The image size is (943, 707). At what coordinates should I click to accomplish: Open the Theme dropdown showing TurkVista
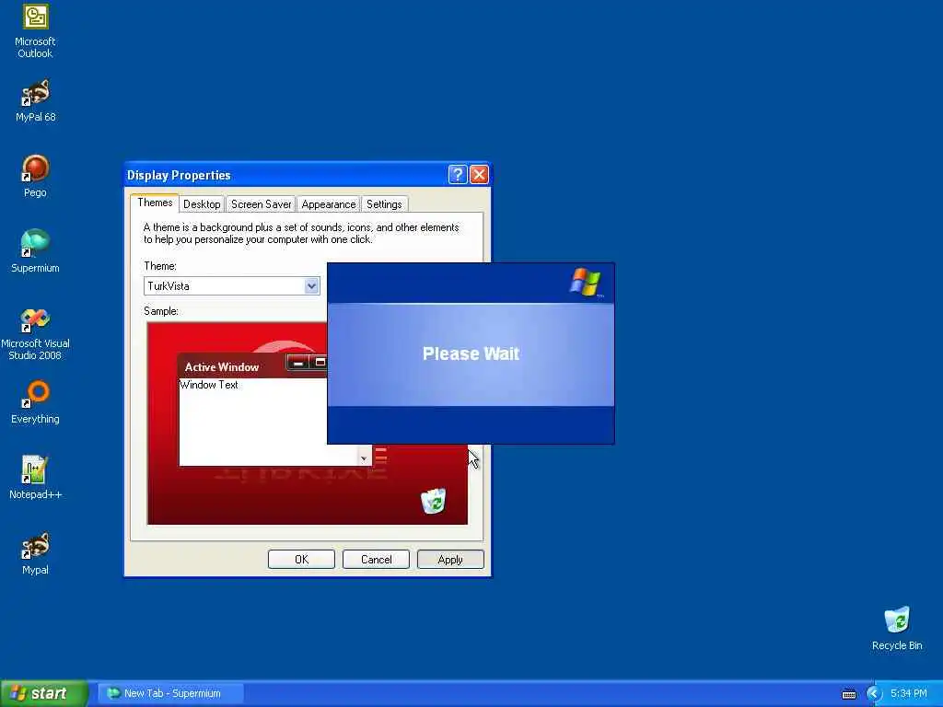coord(231,286)
